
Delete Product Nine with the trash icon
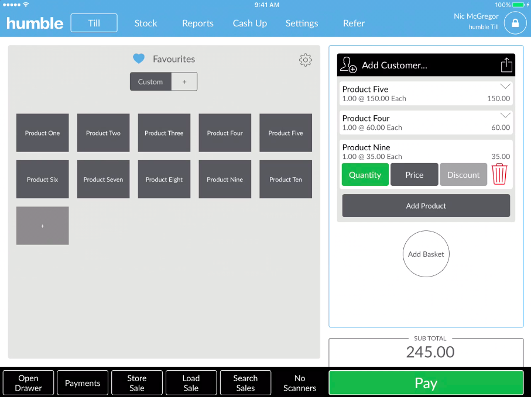click(x=499, y=174)
